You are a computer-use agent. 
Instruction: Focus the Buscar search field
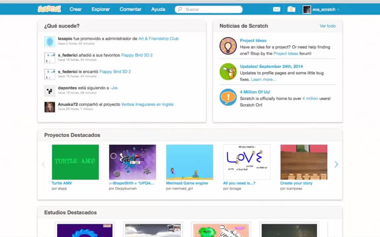click(209, 9)
